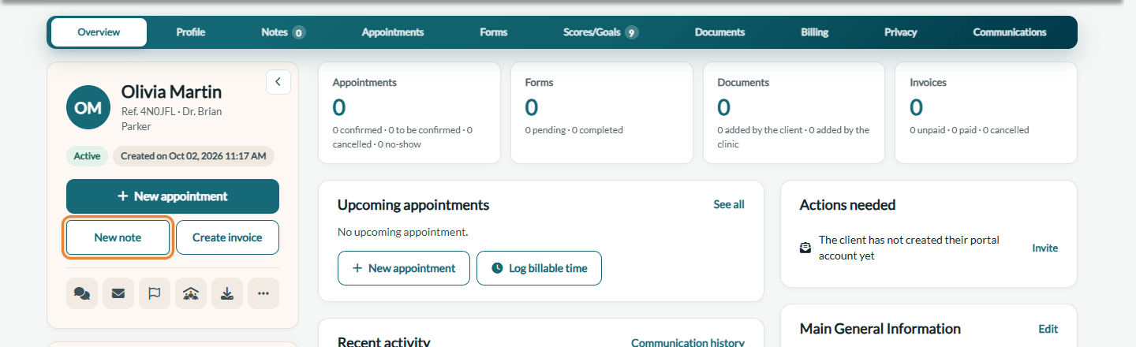Open the Privacy tab

tap(901, 32)
